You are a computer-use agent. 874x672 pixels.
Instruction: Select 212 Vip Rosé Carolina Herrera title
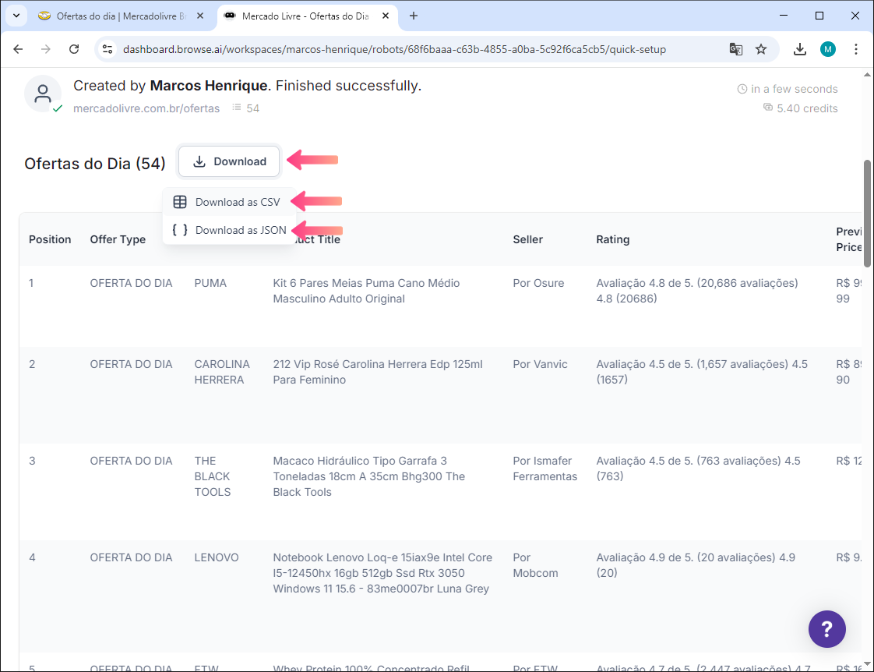coord(377,371)
